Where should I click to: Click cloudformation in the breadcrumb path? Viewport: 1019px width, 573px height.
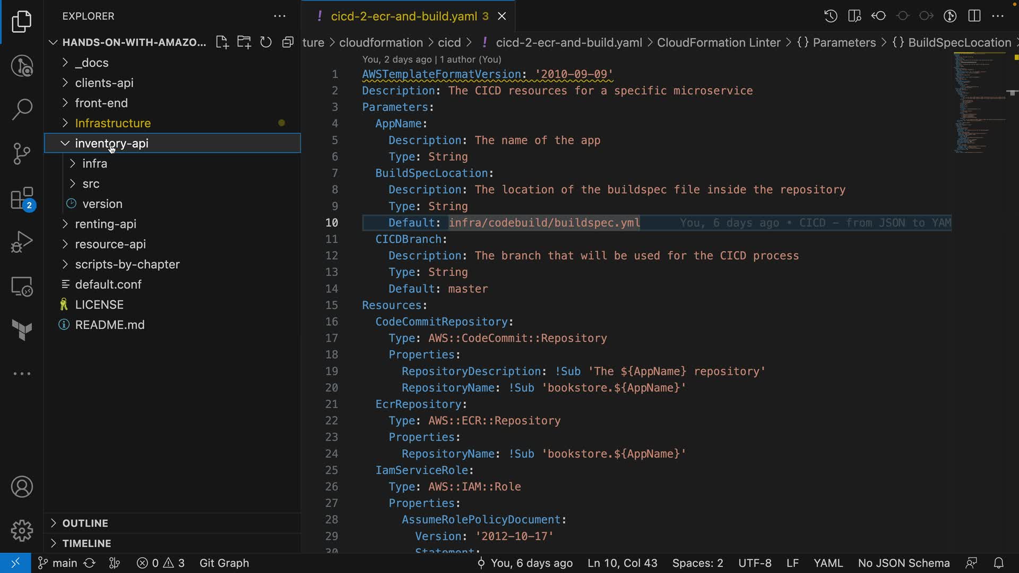click(381, 42)
